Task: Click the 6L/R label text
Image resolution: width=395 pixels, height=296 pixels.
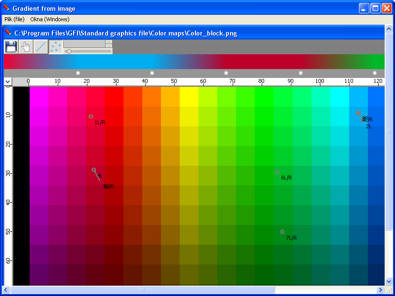Action: click(286, 178)
